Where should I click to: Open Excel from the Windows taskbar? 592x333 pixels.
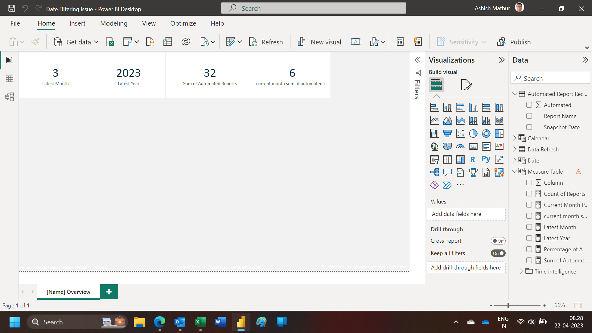tap(200, 322)
